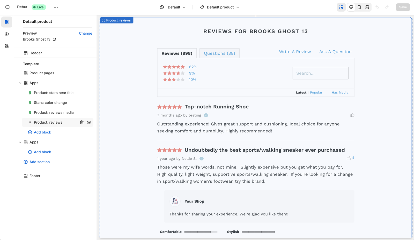The image size is (414, 240).
Task: Click thumbs-up icon on Top-notch Running Shoe review
Action: 352,115
